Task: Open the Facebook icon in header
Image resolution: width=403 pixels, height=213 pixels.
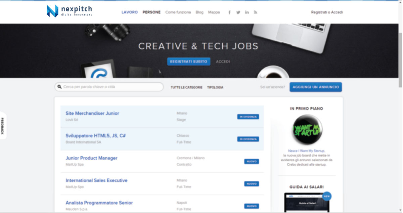Action: click(229, 12)
